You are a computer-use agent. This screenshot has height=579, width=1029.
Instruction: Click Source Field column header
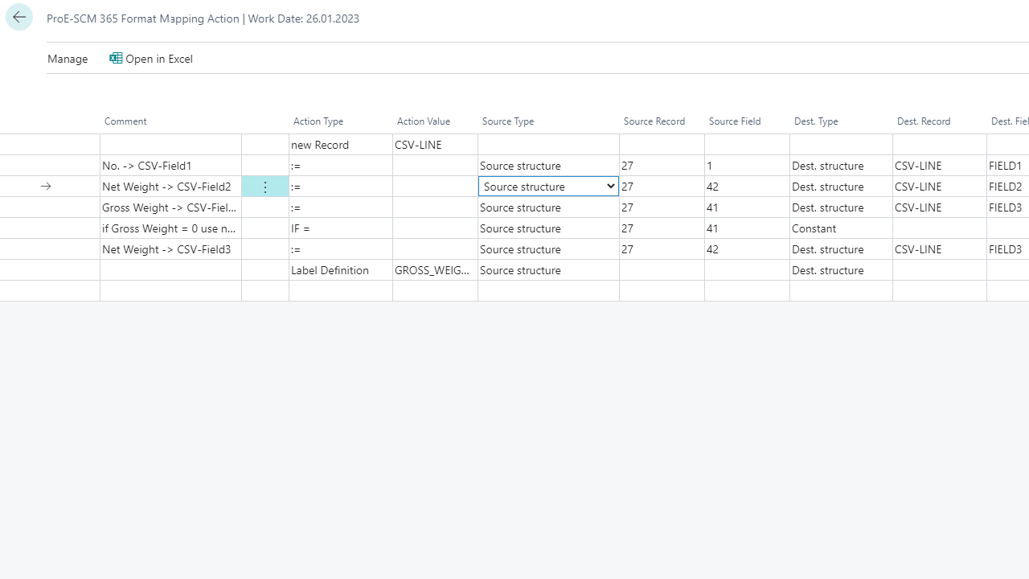tap(735, 121)
